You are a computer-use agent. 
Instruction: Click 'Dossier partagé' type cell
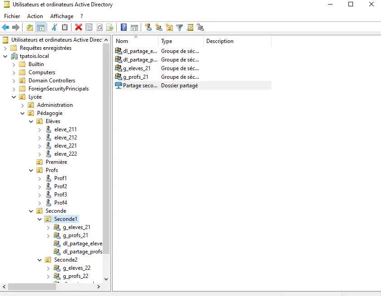180,86
